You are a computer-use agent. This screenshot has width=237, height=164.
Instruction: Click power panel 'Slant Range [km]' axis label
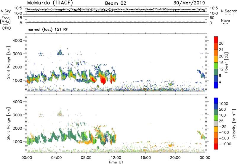click(8, 62)
